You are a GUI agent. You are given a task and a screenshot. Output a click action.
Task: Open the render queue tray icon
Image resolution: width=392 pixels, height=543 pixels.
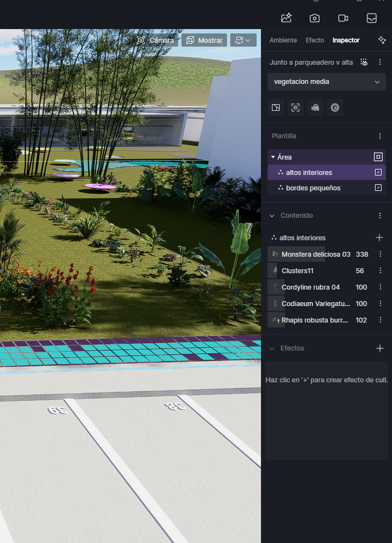[x=372, y=18]
